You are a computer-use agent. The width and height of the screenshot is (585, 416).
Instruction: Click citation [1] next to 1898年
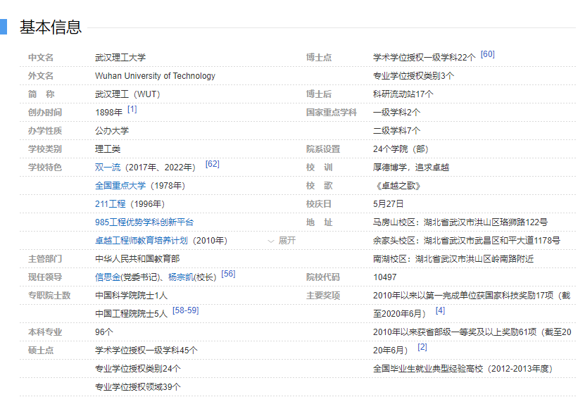[x=132, y=110]
